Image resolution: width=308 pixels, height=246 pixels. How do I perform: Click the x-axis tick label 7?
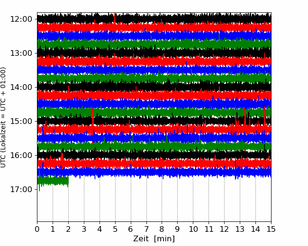point(146,229)
